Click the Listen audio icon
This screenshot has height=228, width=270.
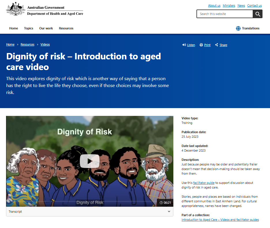tap(184, 45)
